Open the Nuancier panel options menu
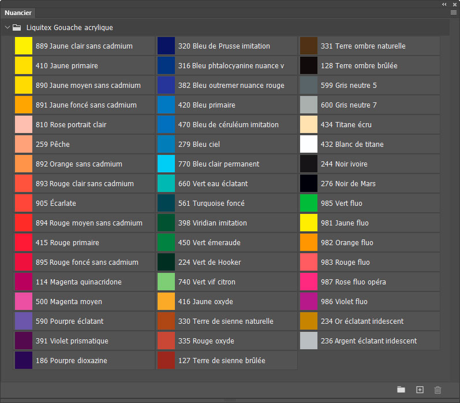Screen dimensions: 460x403 pyautogui.click(x=453, y=12)
